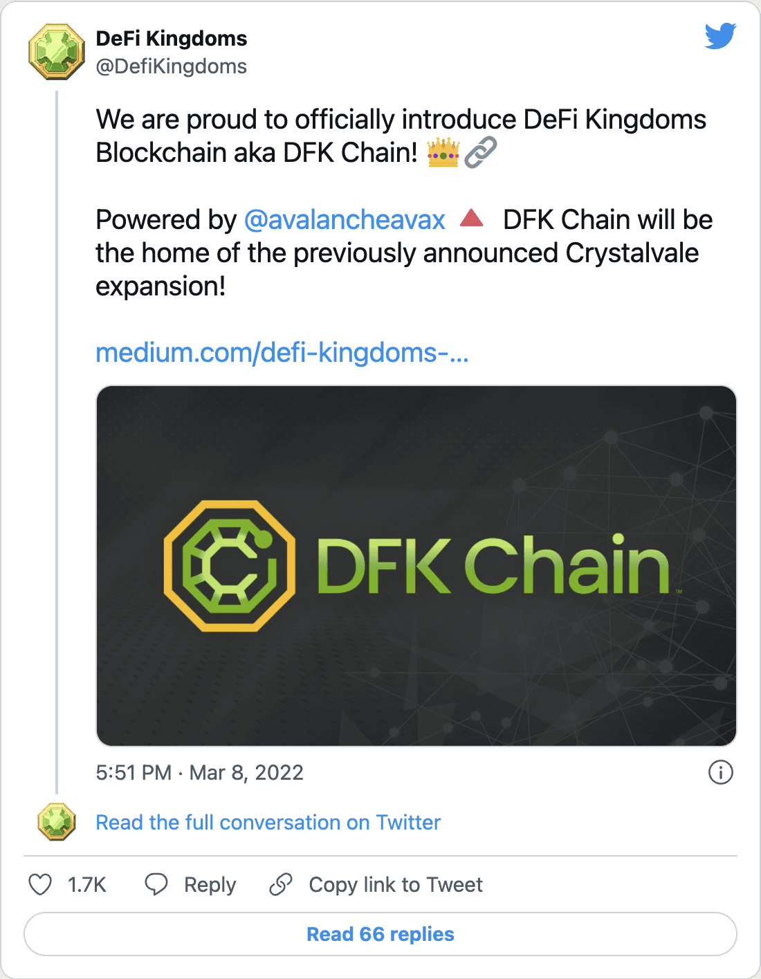Click small avatar beside full conversation link

(56, 822)
